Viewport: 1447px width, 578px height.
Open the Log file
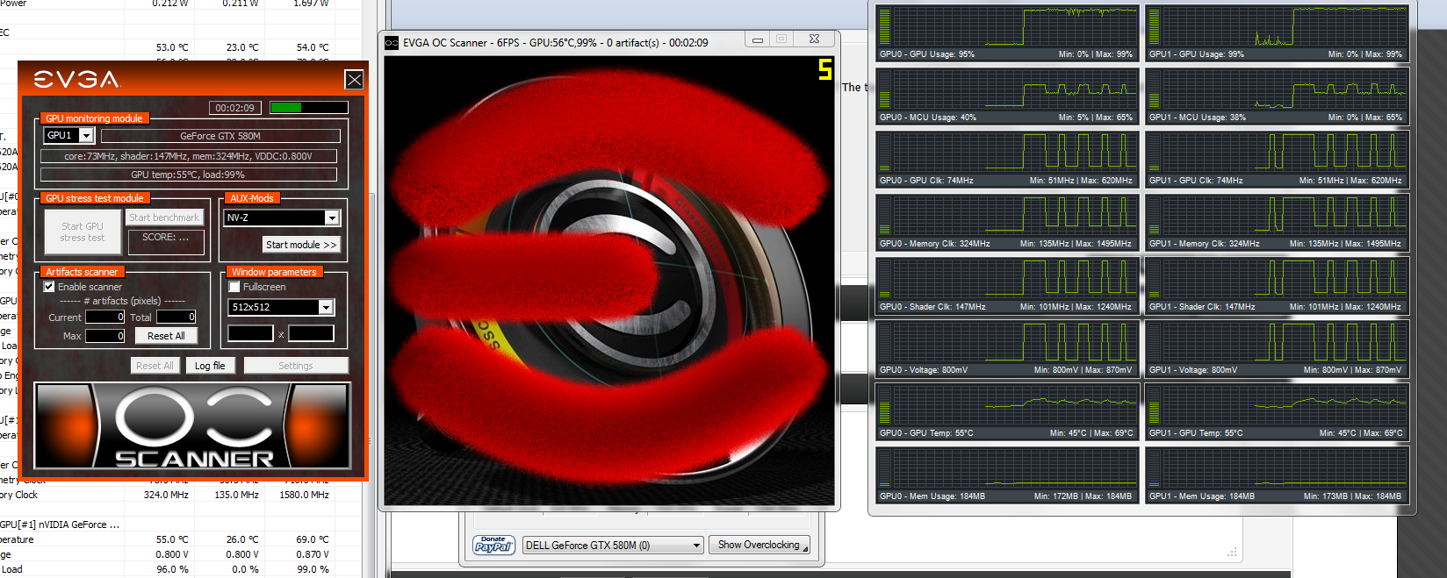[x=210, y=366]
